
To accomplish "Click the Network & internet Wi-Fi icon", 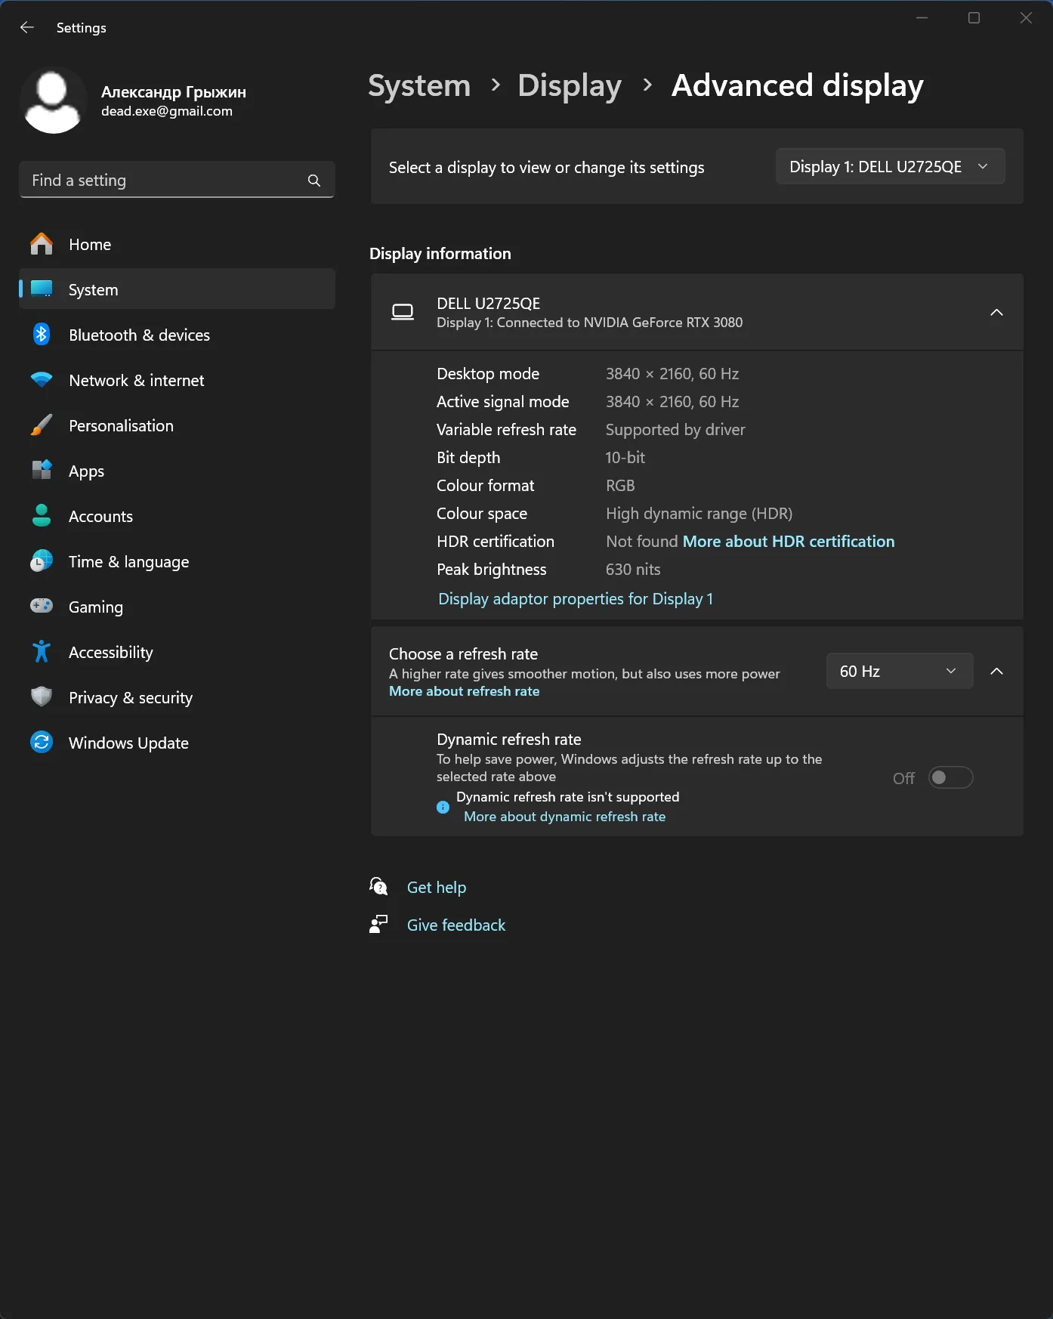I will [x=42, y=380].
